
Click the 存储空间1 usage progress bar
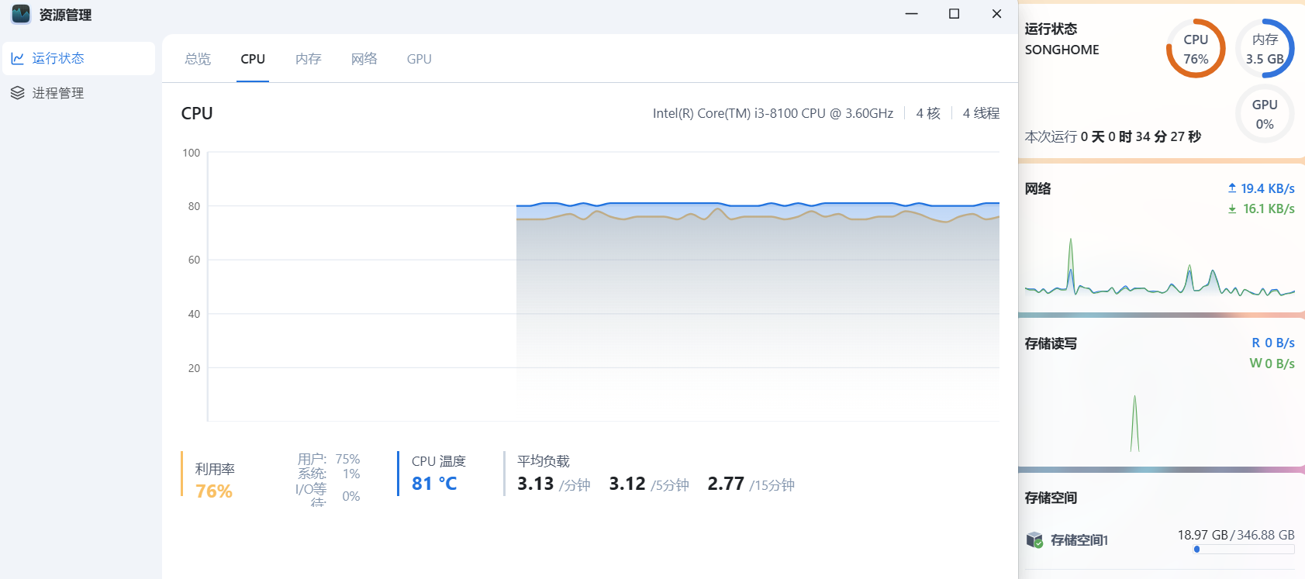[1244, 550]
